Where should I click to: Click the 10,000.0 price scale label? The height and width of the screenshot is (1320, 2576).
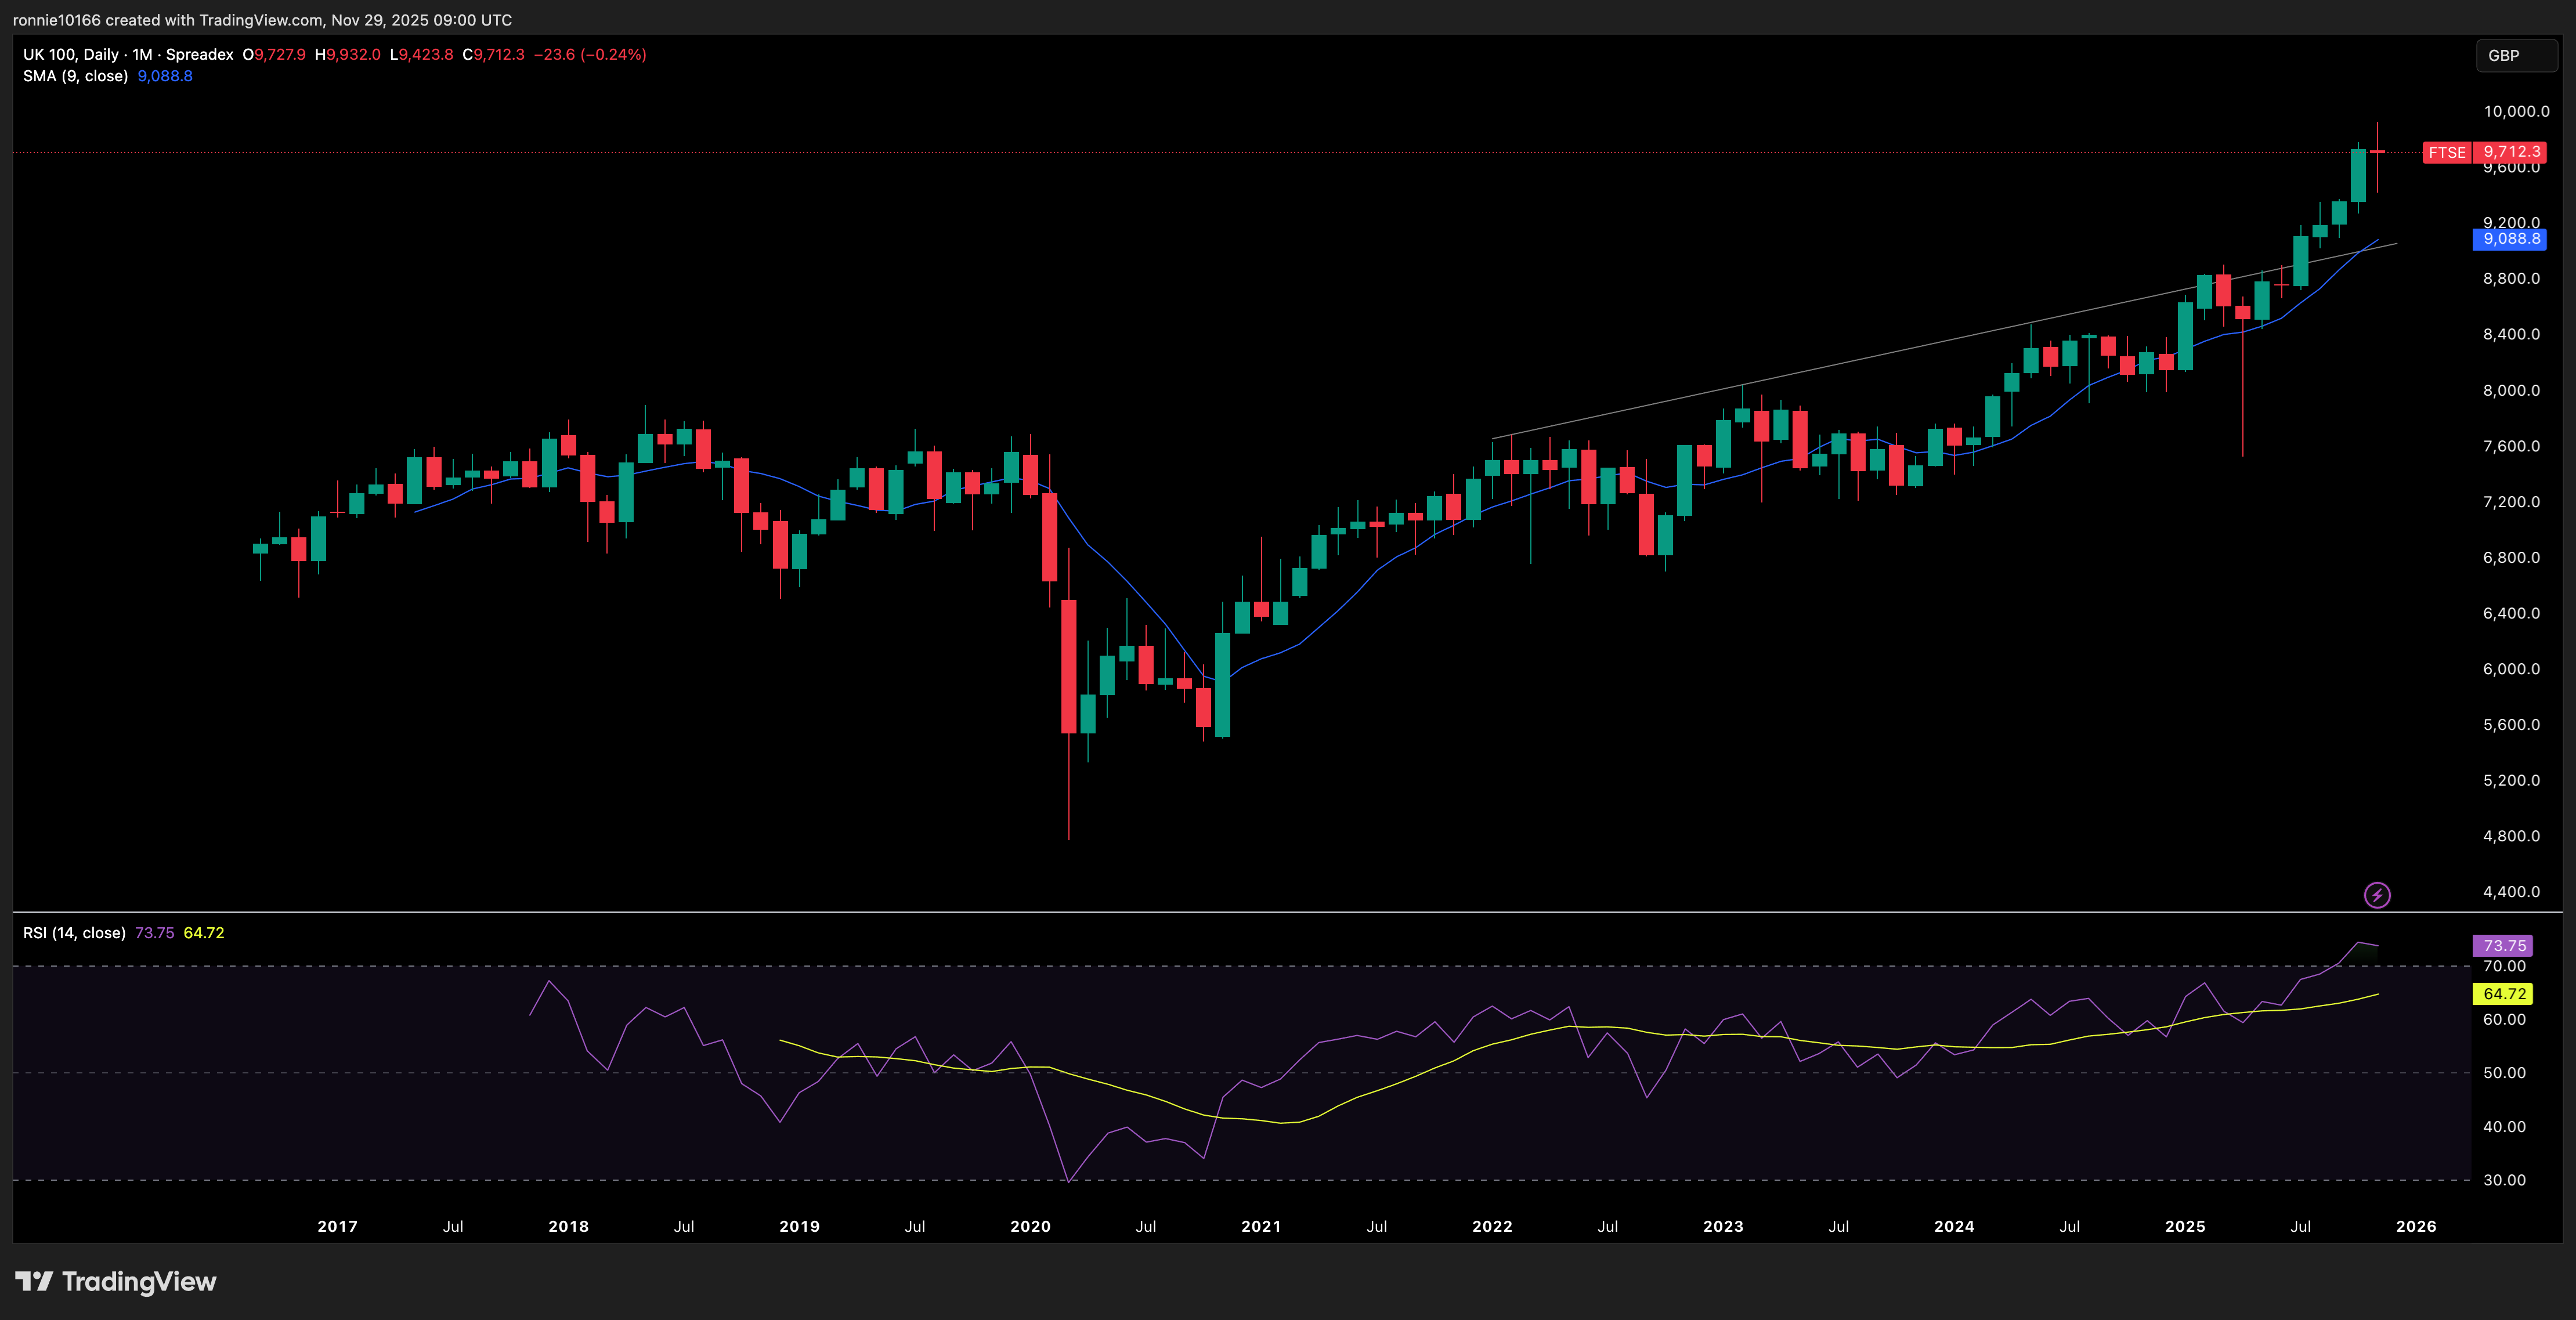pos(2516,112)
